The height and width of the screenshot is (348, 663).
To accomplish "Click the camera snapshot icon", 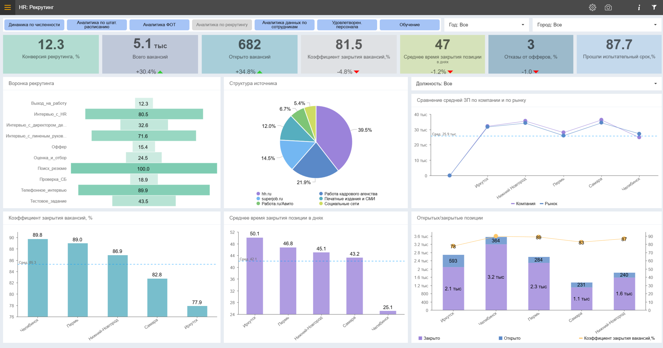I will tap(608, 7).
